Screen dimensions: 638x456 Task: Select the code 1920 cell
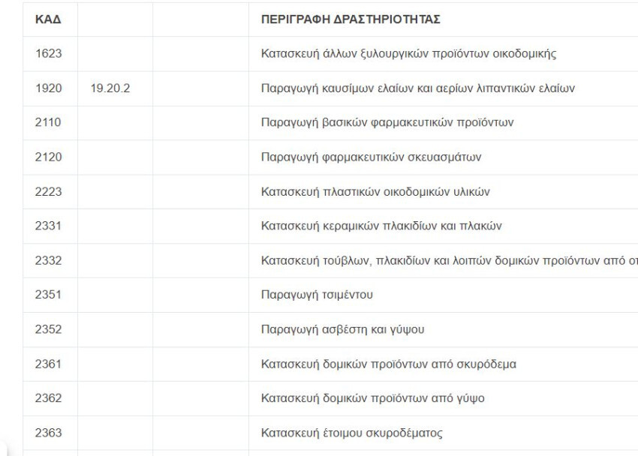[49, 88]
